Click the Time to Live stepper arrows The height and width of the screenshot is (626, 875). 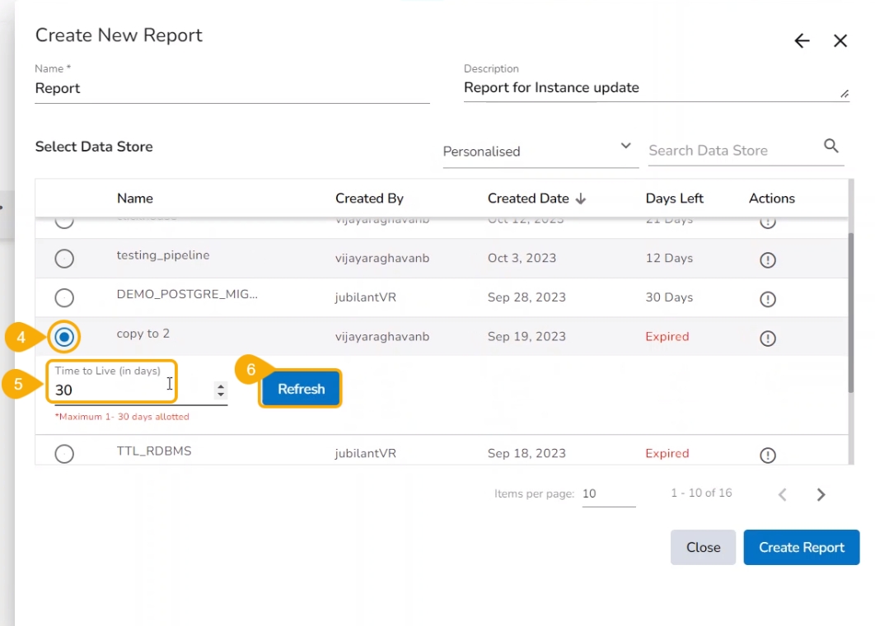click(x=220, y=390)
